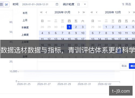Click the 筛选 filter icon
The image size is (135, 98).
123,4
